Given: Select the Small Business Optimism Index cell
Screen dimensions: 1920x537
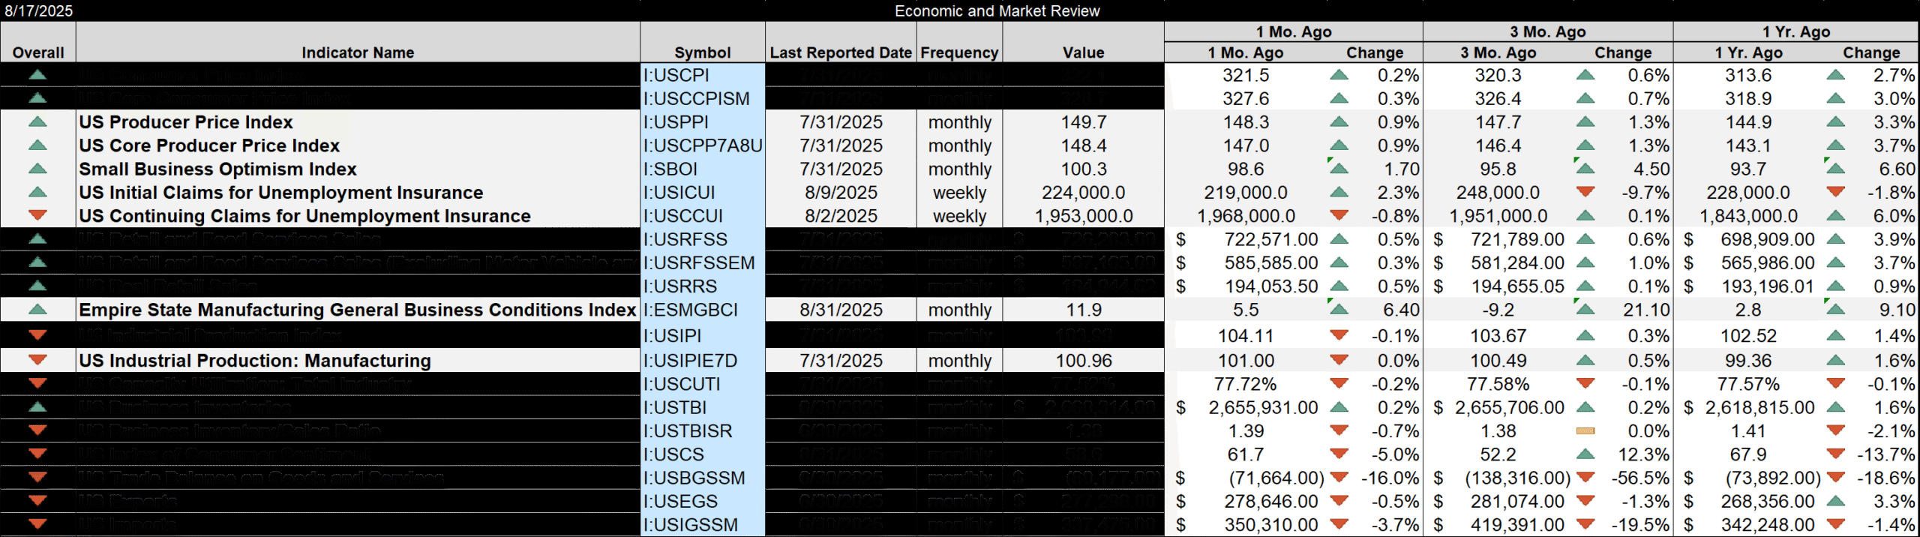Looking at the screenshot, I should pyautogui.click(x=218, y=169).
